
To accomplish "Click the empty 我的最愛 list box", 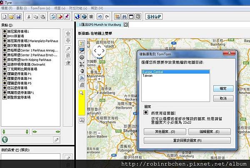I will coord(30,156).
